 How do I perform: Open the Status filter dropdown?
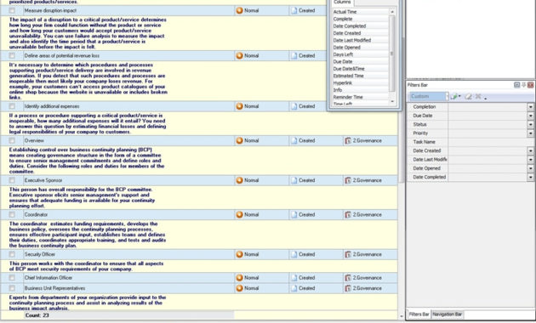(x=531, y=125)
